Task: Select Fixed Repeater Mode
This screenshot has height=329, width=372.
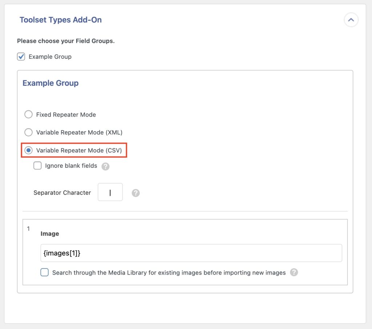Action: (28, 114)
